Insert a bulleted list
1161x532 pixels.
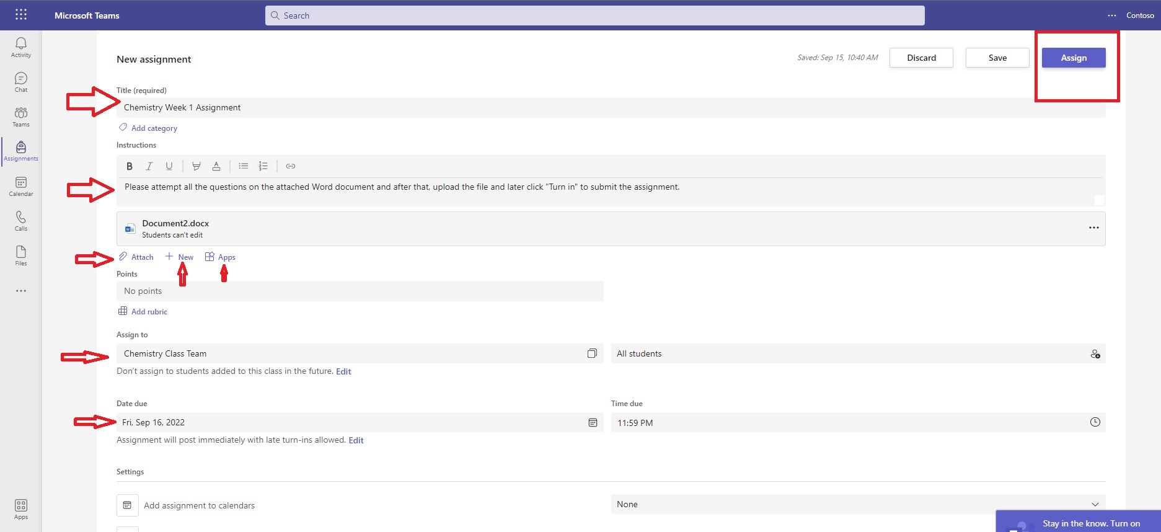tap(244, 166)
